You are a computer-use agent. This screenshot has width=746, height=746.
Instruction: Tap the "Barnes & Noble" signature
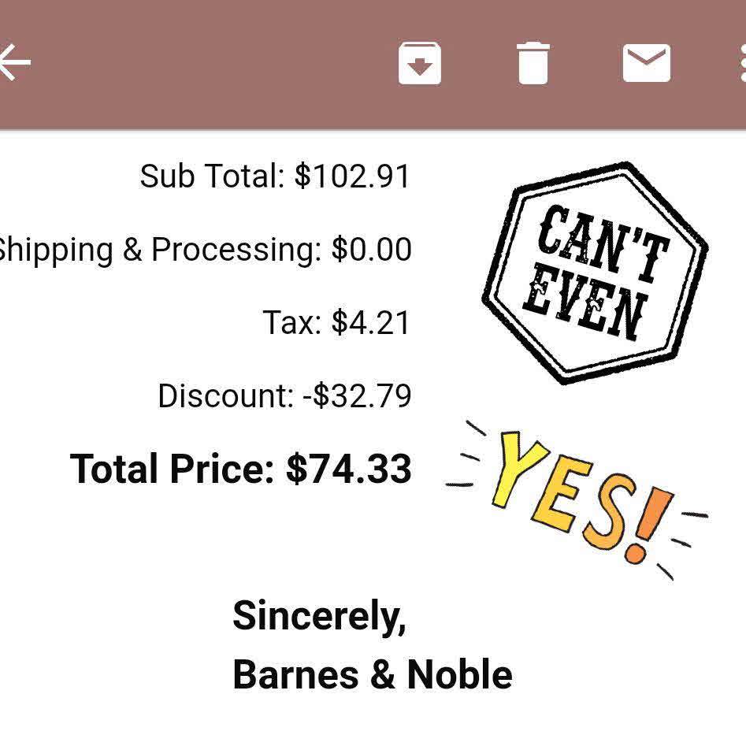point(373,675)
